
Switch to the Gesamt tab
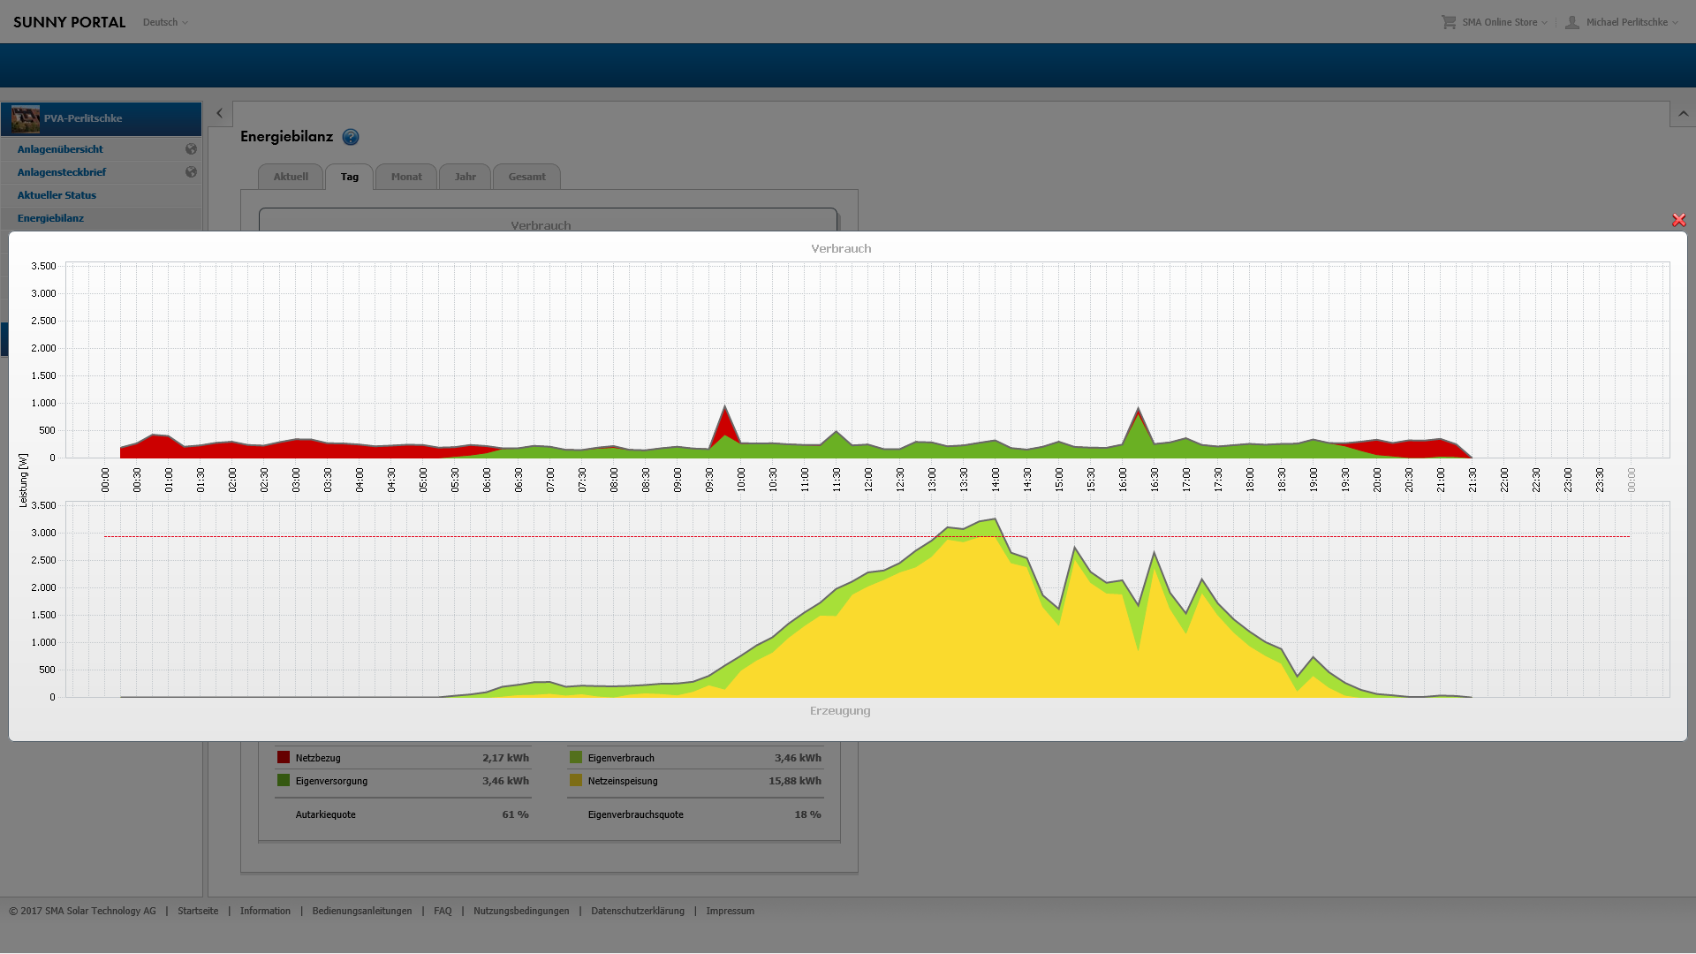point(526,177)
